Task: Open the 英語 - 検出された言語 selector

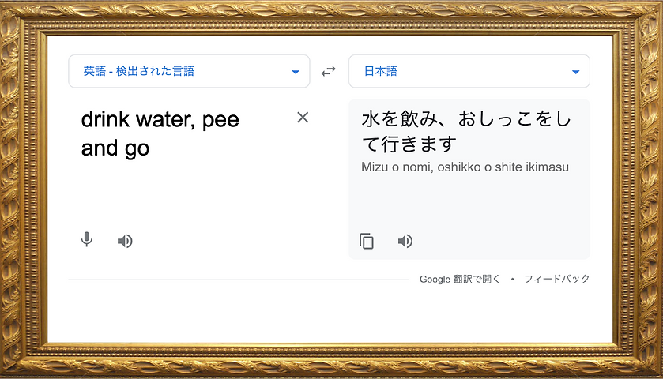Action: (139, 71)
